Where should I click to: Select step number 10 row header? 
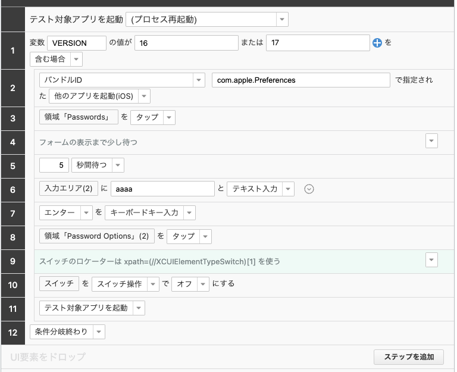click(x=13, y=285)
